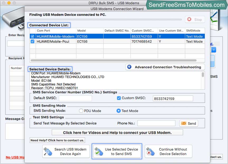Click the USB red cross icon
Image resolution: width=228 pixels, height=164 pixels.
150,152
